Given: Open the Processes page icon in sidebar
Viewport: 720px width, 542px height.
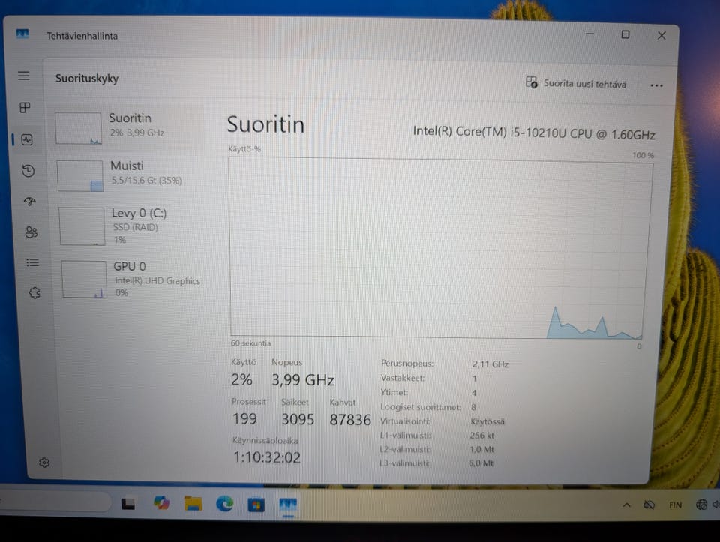Looking at the screenshot, I should (x=25, y=107).
